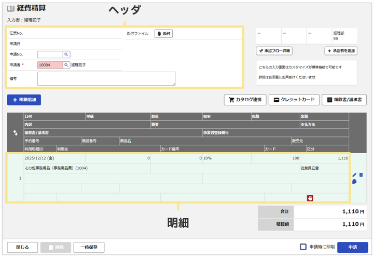Focus the 申請No. input field
373x257 pixels.
coord(50,55)
